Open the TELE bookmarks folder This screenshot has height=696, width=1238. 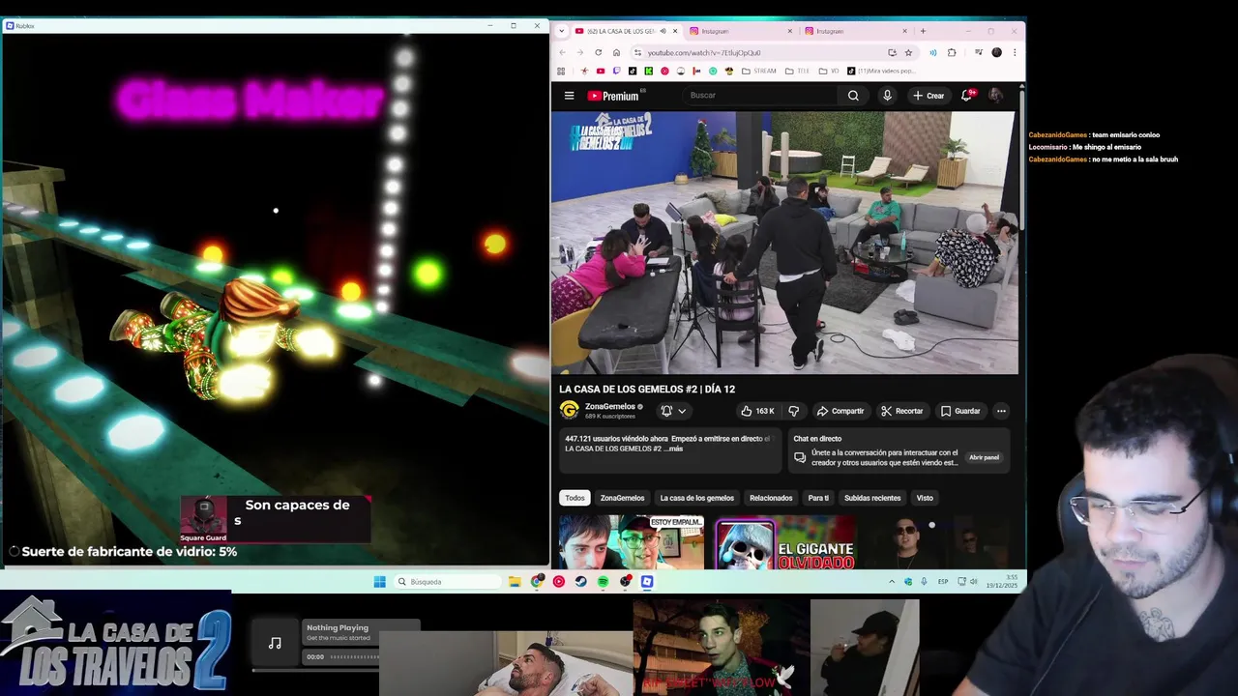[x=797, y=71]
